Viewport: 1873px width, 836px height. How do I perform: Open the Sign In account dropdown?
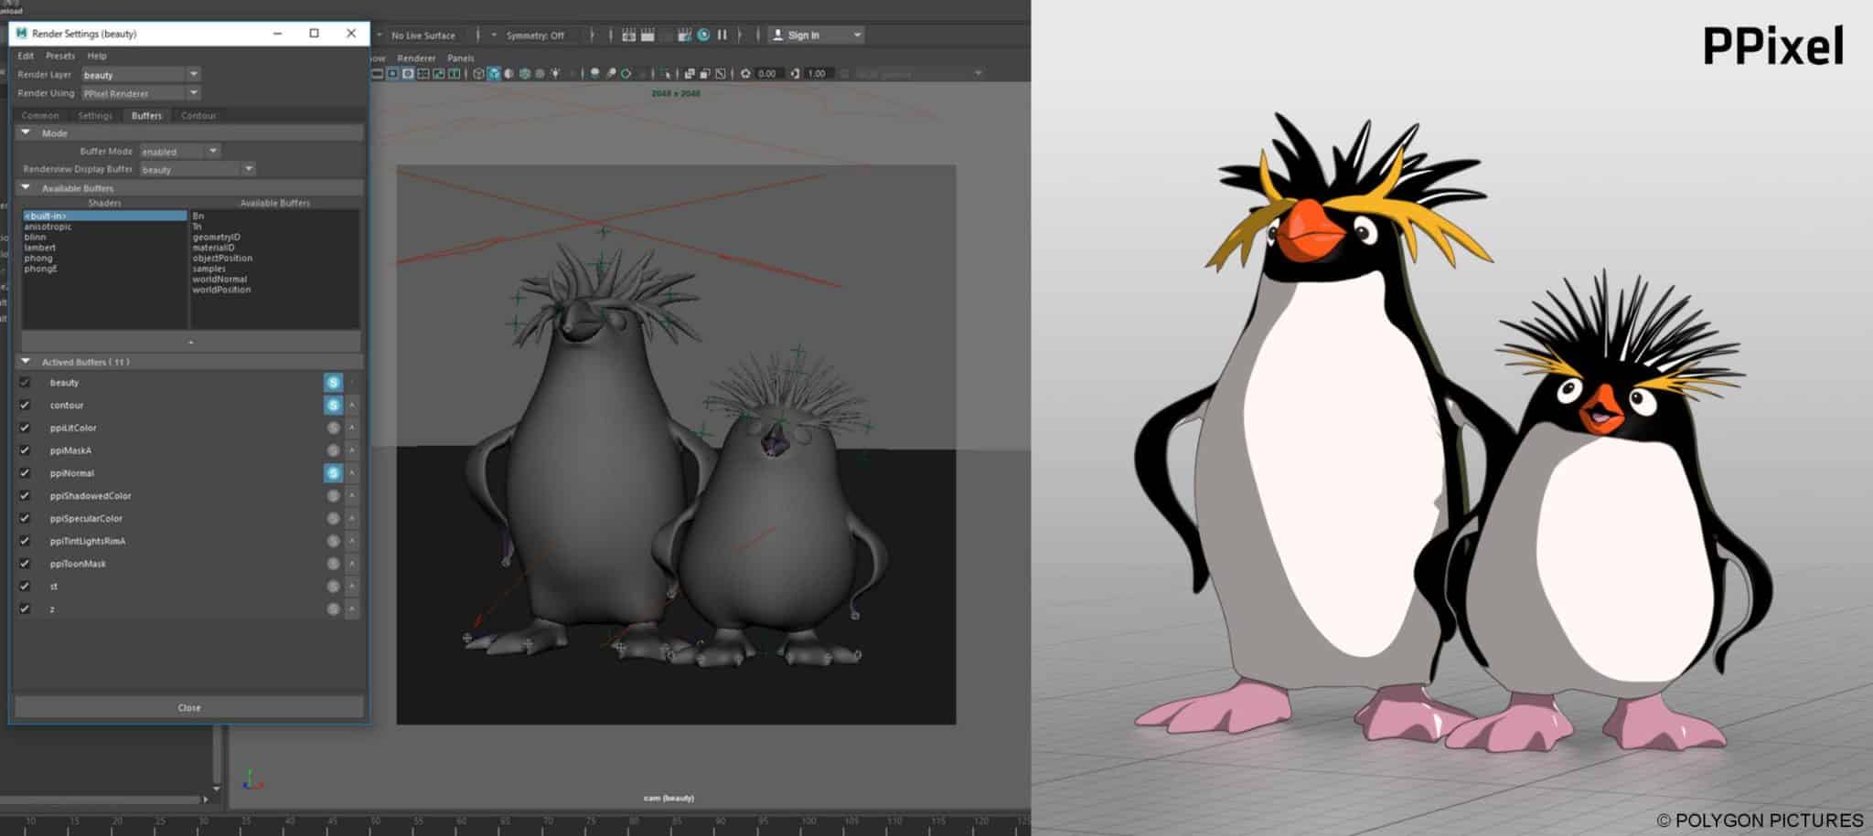817,35
